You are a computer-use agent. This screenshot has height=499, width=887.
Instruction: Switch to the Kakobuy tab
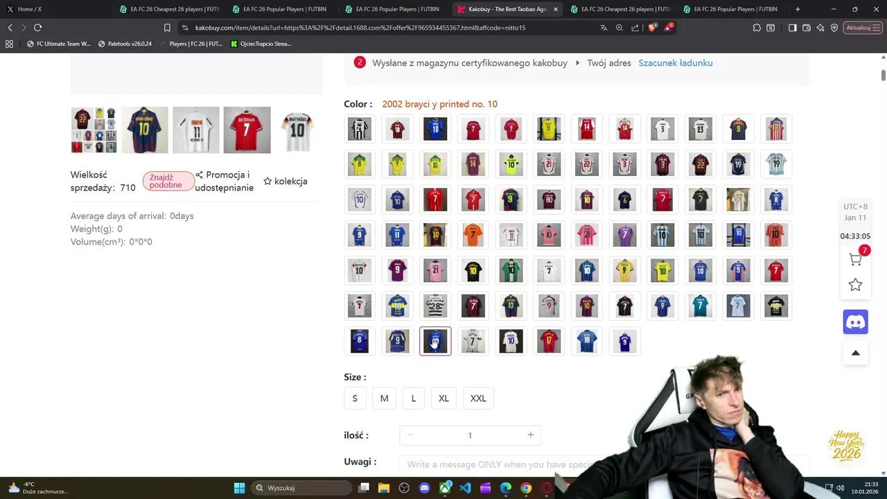pos(509,9)
